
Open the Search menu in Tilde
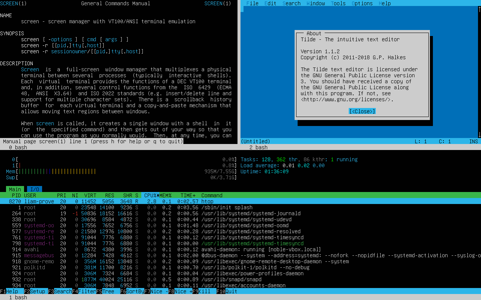292,3
